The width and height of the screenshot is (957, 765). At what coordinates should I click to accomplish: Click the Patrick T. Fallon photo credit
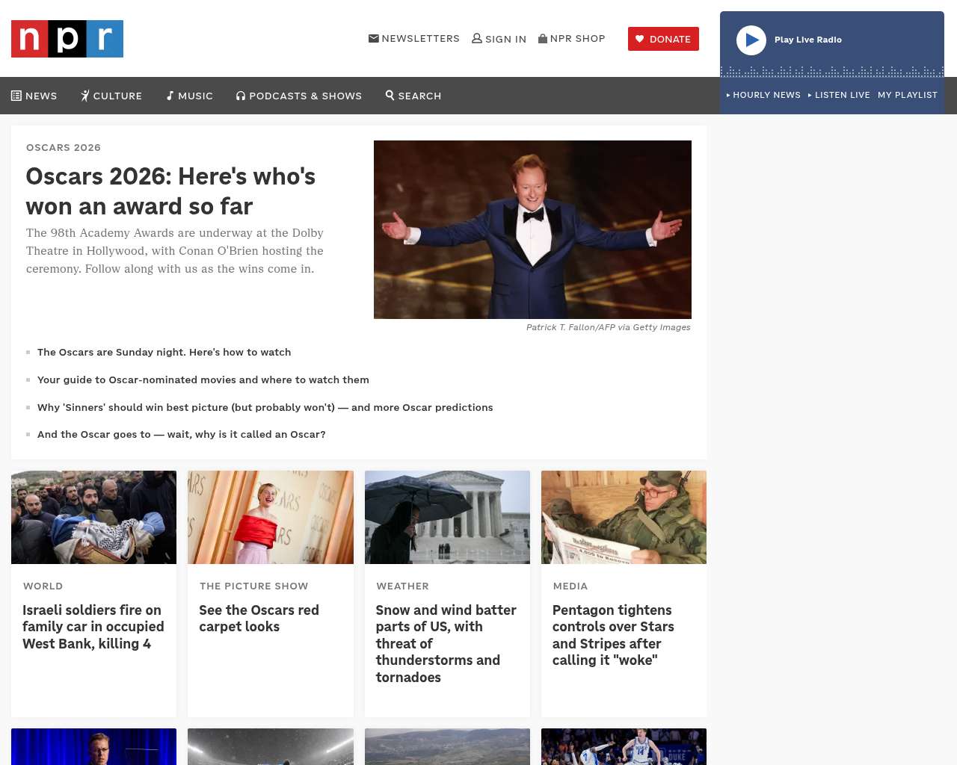[x=609, y=327]
